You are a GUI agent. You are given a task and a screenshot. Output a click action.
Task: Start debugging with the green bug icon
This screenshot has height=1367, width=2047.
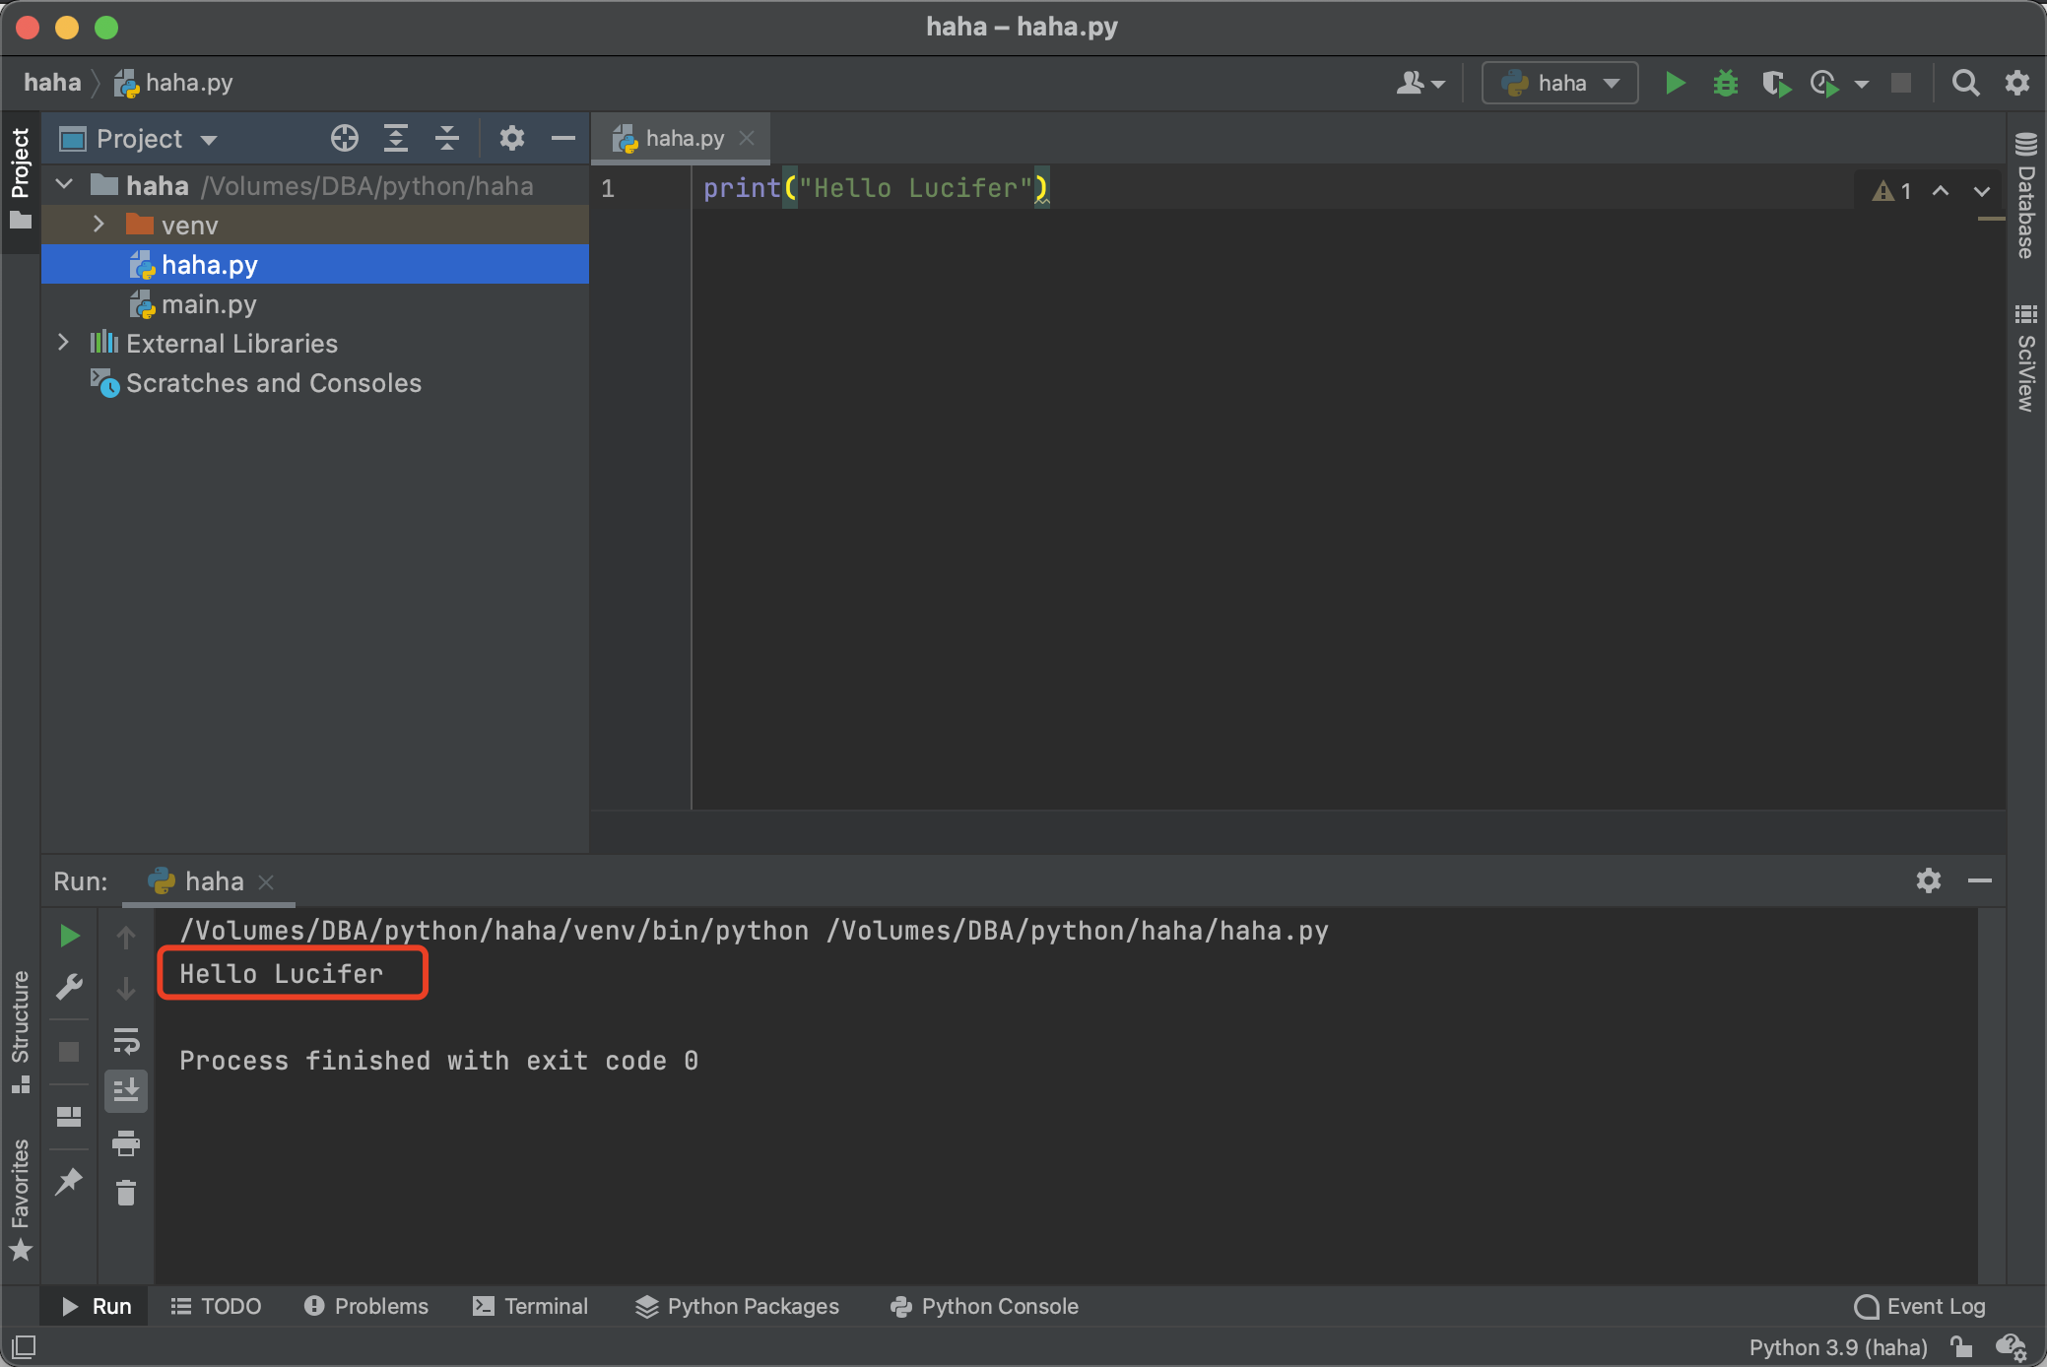click(1725, 83)
